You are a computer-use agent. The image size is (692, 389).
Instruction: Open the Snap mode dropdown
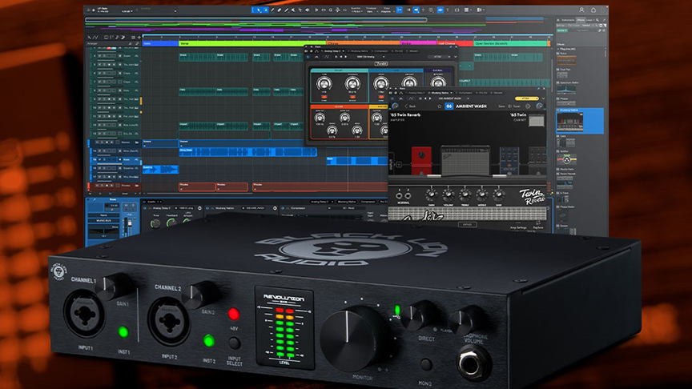click(x=386, y=10)
